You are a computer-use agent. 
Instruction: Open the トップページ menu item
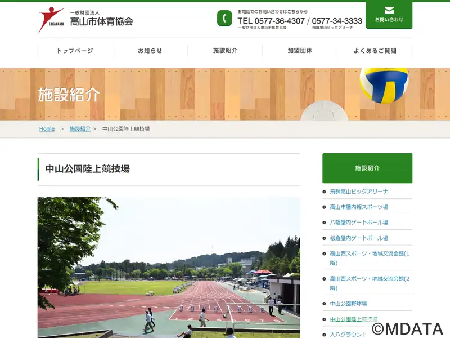[75, 51]
